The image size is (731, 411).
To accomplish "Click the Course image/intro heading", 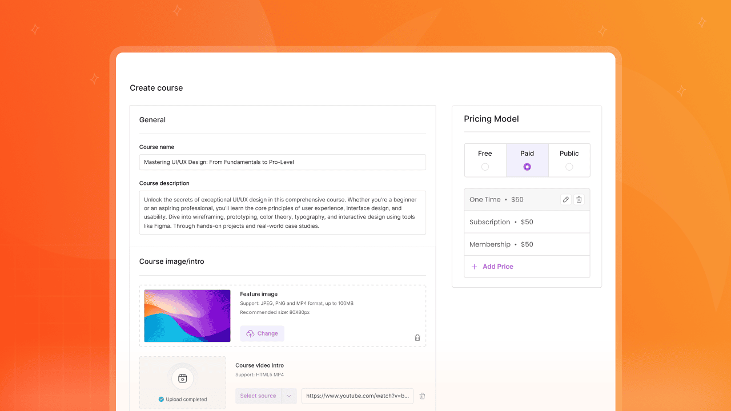I will (172, 261).
